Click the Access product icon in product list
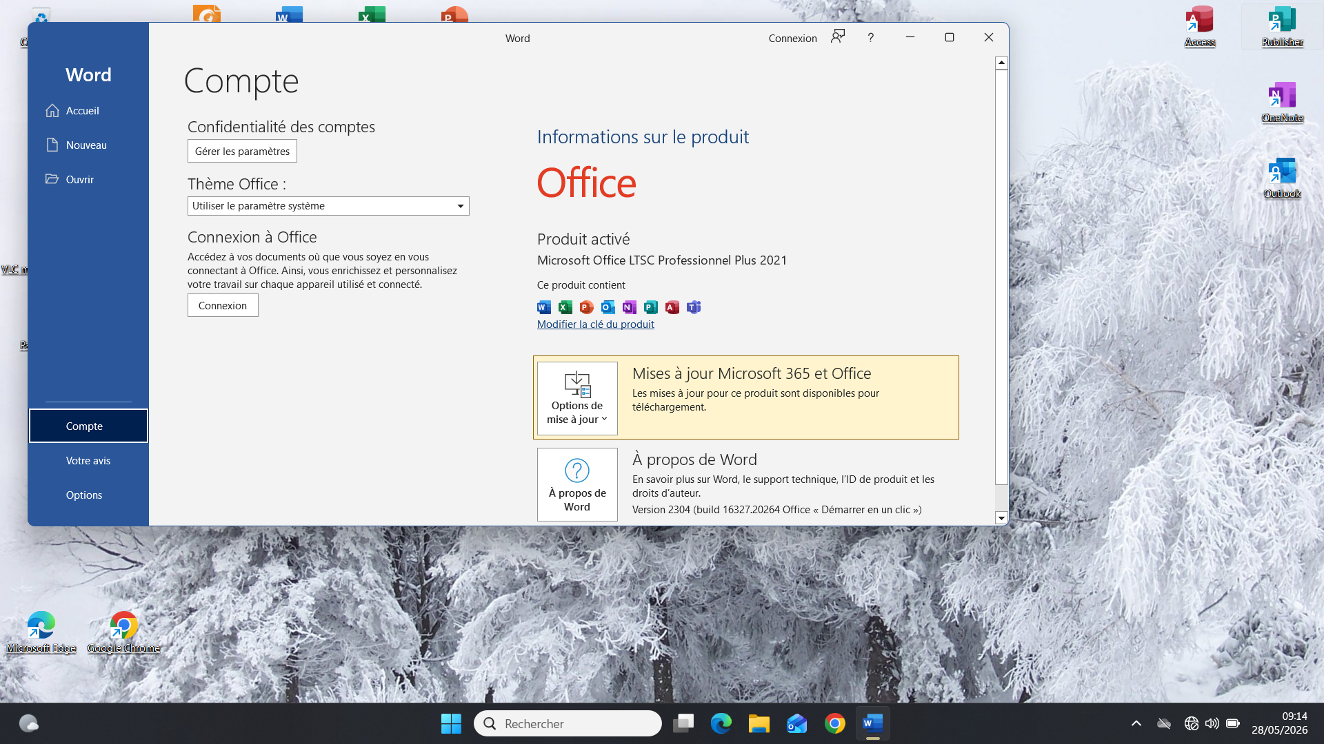 point(672,307)
